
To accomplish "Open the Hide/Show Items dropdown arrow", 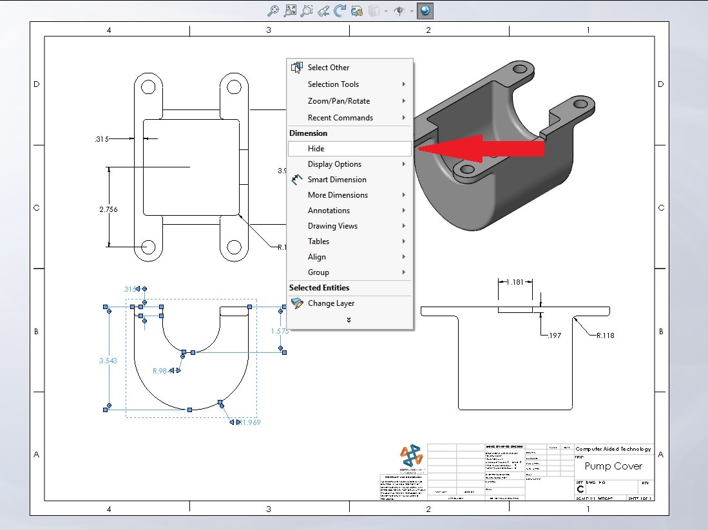I will pos(411,11).
